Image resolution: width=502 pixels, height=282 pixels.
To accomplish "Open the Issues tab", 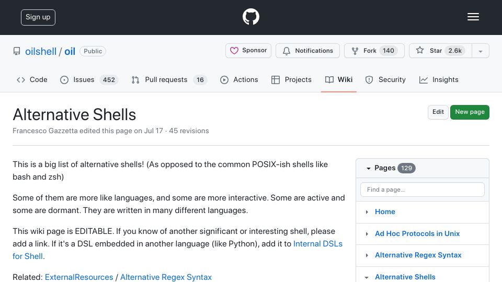I will click(89, 79).
